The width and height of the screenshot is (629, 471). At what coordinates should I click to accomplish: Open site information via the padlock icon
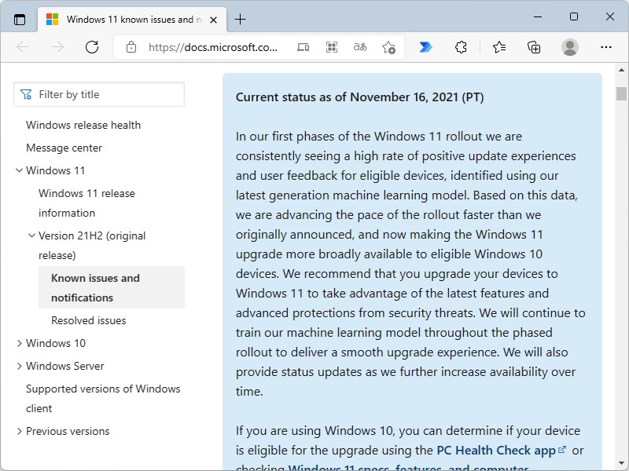(x=131, y=47)
